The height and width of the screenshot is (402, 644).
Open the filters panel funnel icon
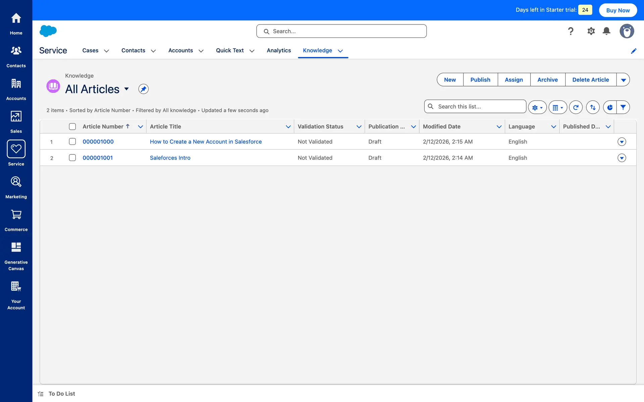tap(623, 108)
